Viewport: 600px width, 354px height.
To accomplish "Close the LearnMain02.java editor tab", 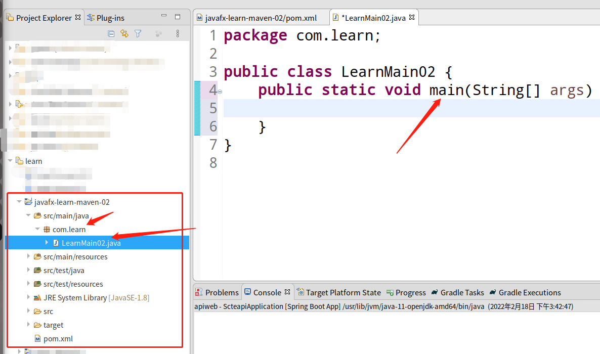I will (x=412, y=18).
